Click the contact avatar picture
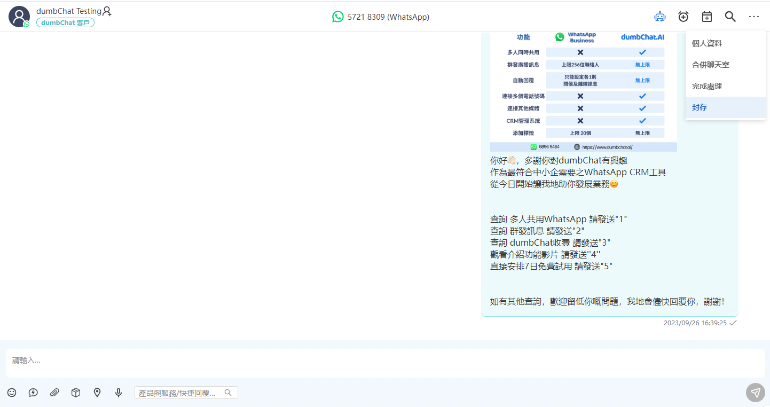The width and height of the screenshot is (770, 407). coord(19,17)
